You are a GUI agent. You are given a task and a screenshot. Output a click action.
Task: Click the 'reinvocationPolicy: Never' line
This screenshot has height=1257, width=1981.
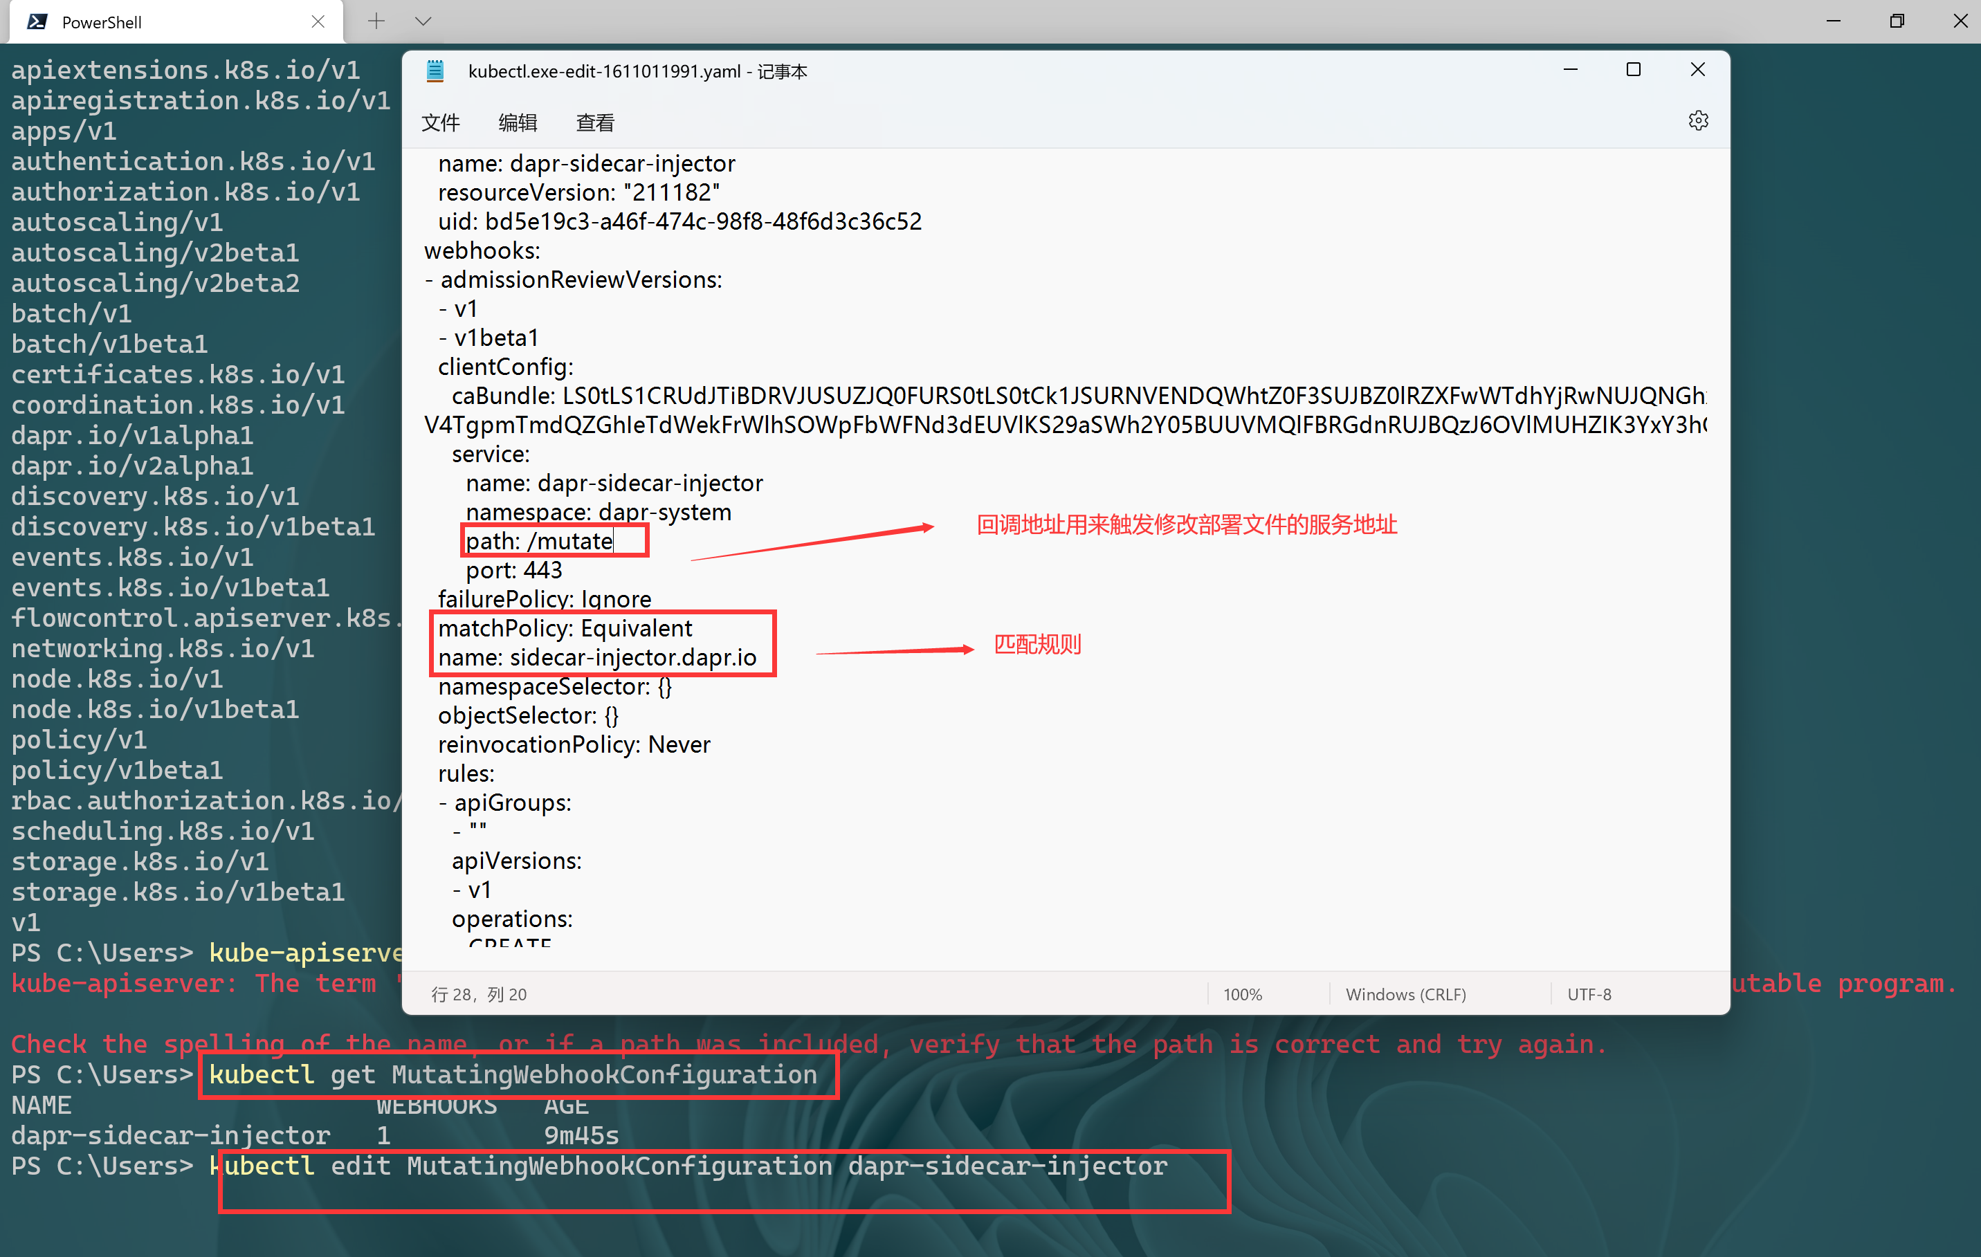(x=574, y=744)
